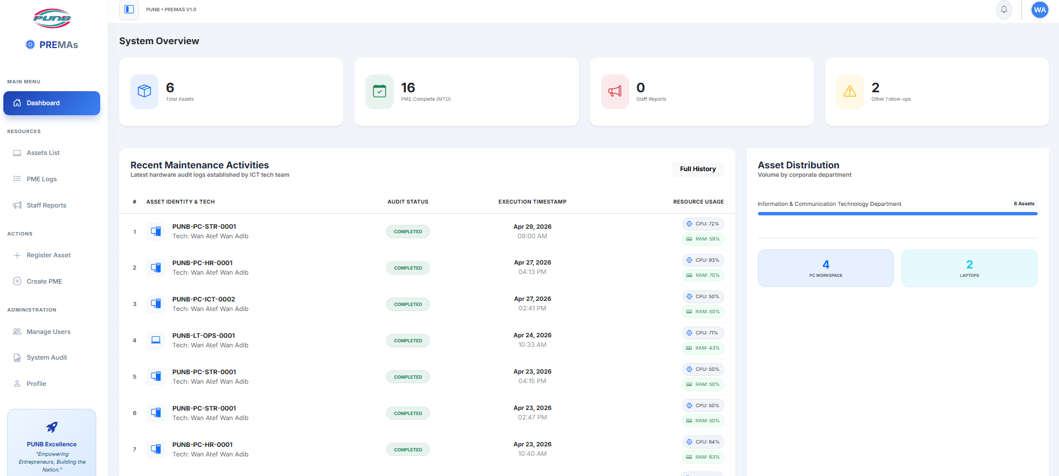Click the Manage Users people icon
The image size is (1059, 476).
click(x=17, y=332)
